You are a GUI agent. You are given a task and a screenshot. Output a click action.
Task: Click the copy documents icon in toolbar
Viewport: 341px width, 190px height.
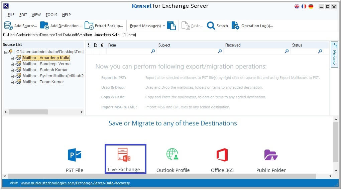coord(172,26)
